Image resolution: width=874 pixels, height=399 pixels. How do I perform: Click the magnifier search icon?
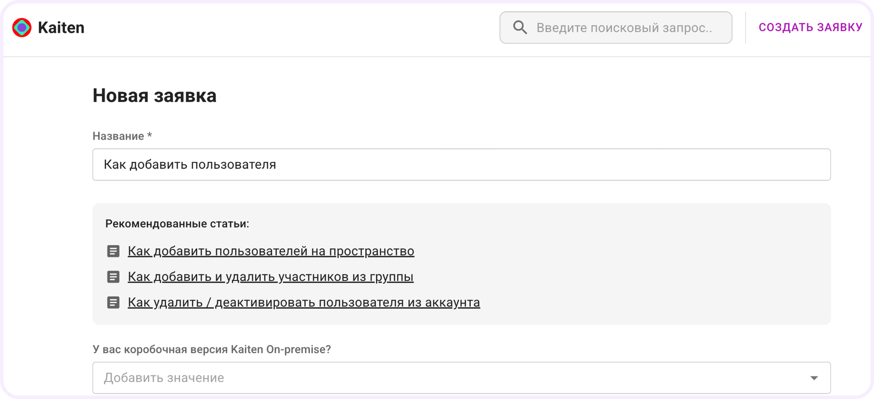pos(520,28)
